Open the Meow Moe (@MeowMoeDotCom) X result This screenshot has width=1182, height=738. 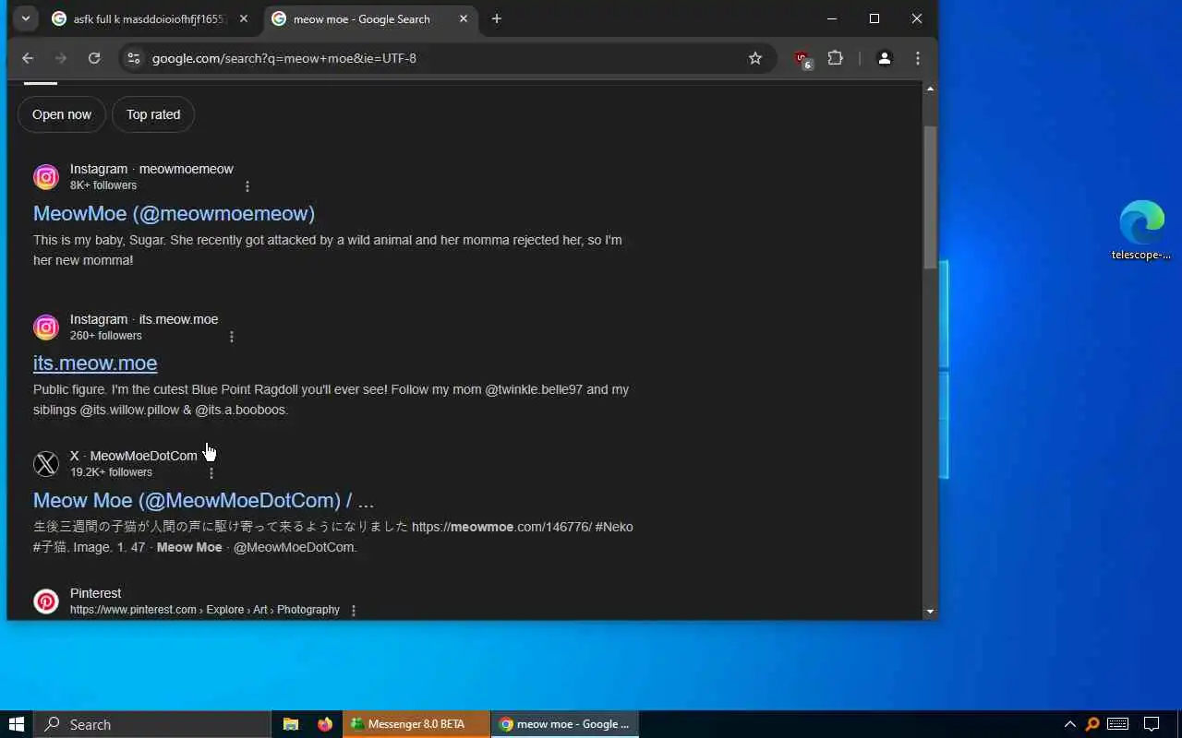tap(203, 500)
